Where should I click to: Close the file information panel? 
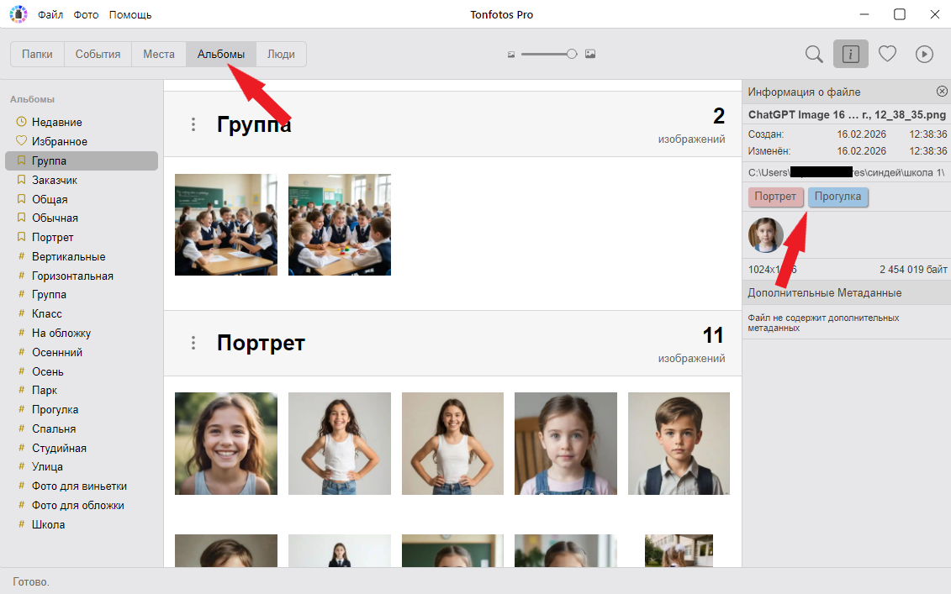[942, 92]
